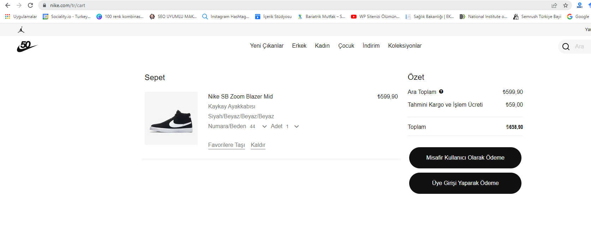The width and height of the screenshot is (591, 227).
Task: Click the search magnifier icon
Action: click(566, 47)
